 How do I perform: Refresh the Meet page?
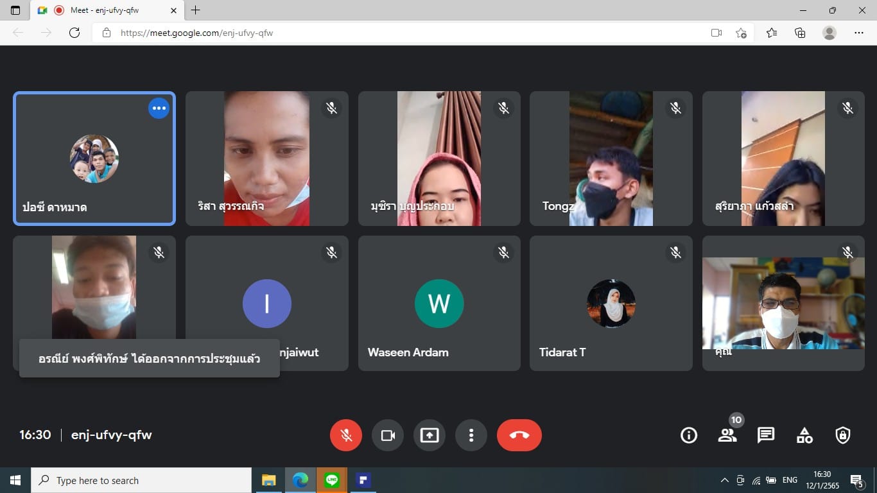(x=74, y=33)
